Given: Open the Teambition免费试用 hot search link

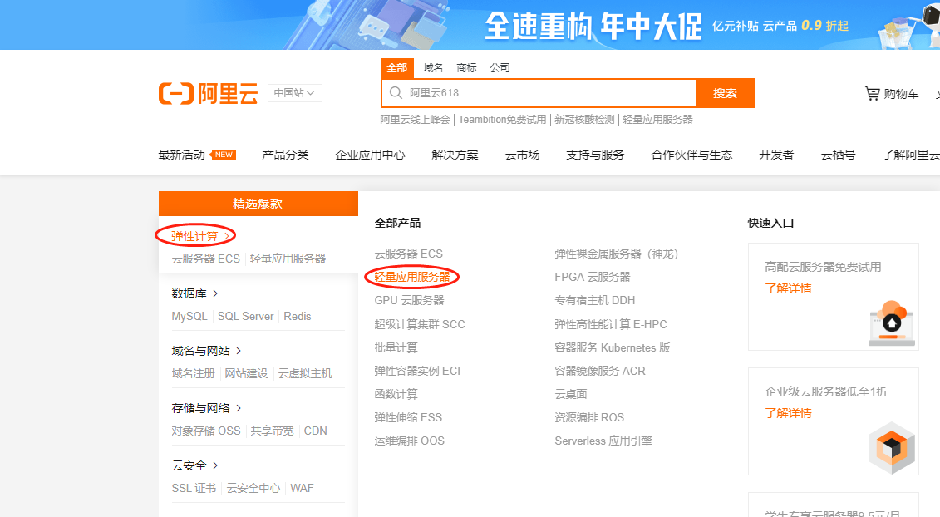Looking at the screenshot, I should [x=502, y=120].
